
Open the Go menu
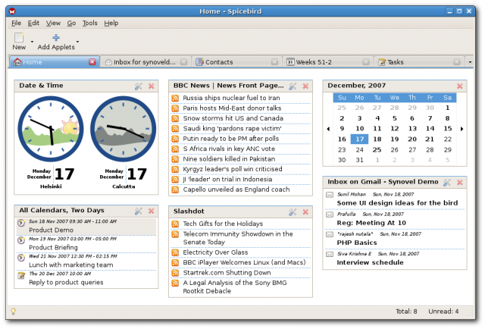71,23
